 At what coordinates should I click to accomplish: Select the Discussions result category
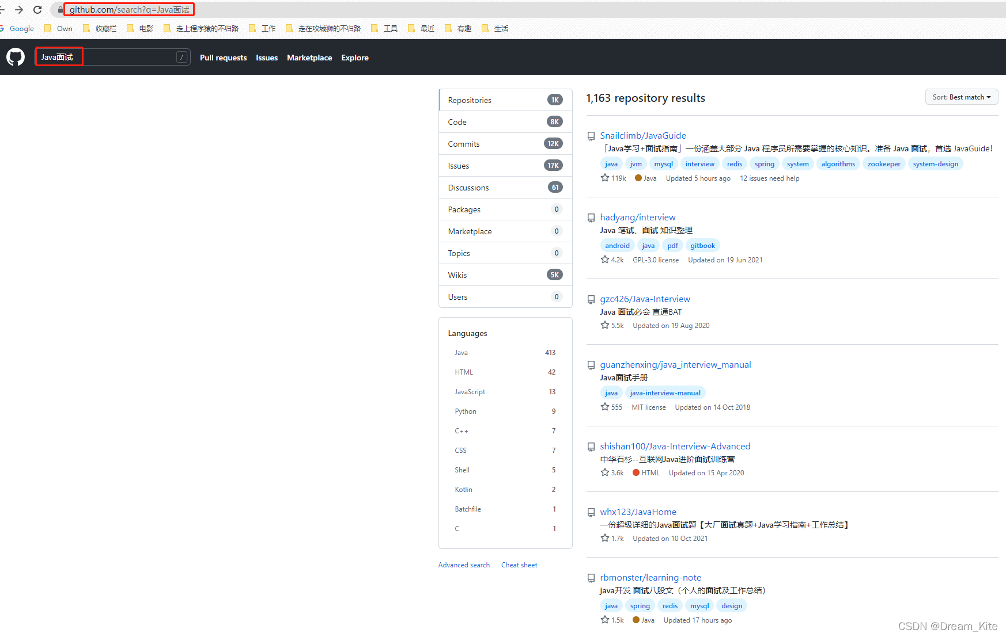505,188
